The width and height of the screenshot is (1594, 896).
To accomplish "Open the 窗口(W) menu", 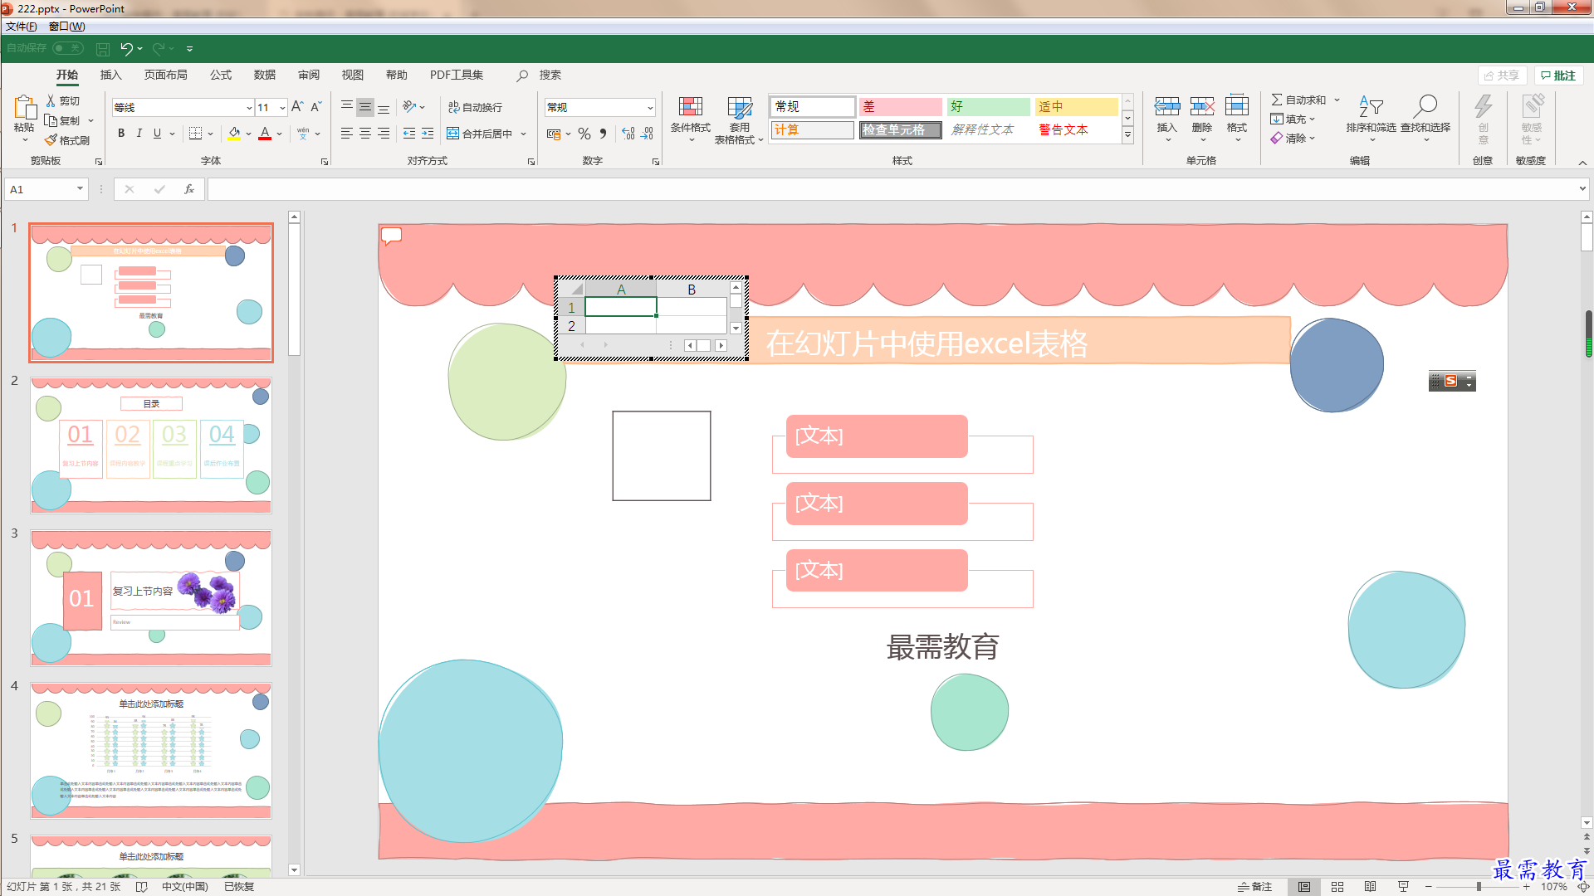I will (66, 27).
